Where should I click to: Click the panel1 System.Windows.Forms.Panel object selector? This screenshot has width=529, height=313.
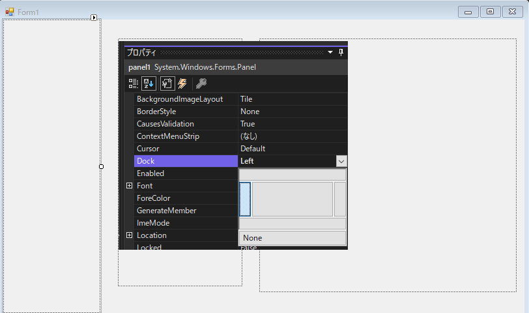click(x=236, y=67)
